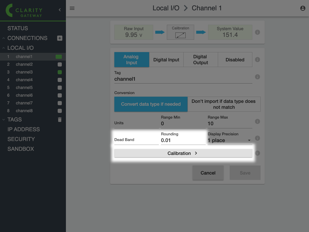The image size is (309, 232).
Task: Click info icon next to System Value
Action: pyautogui.click(x=257, y=32)
